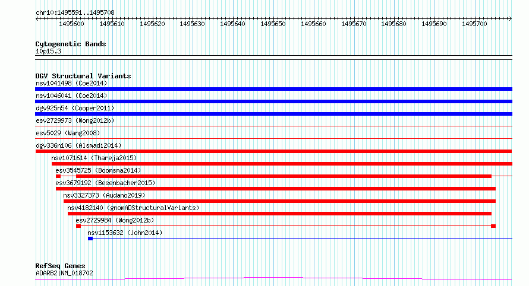The image size is (529, 286).
Task: Click ruler position 1495640
Action: 233,24
